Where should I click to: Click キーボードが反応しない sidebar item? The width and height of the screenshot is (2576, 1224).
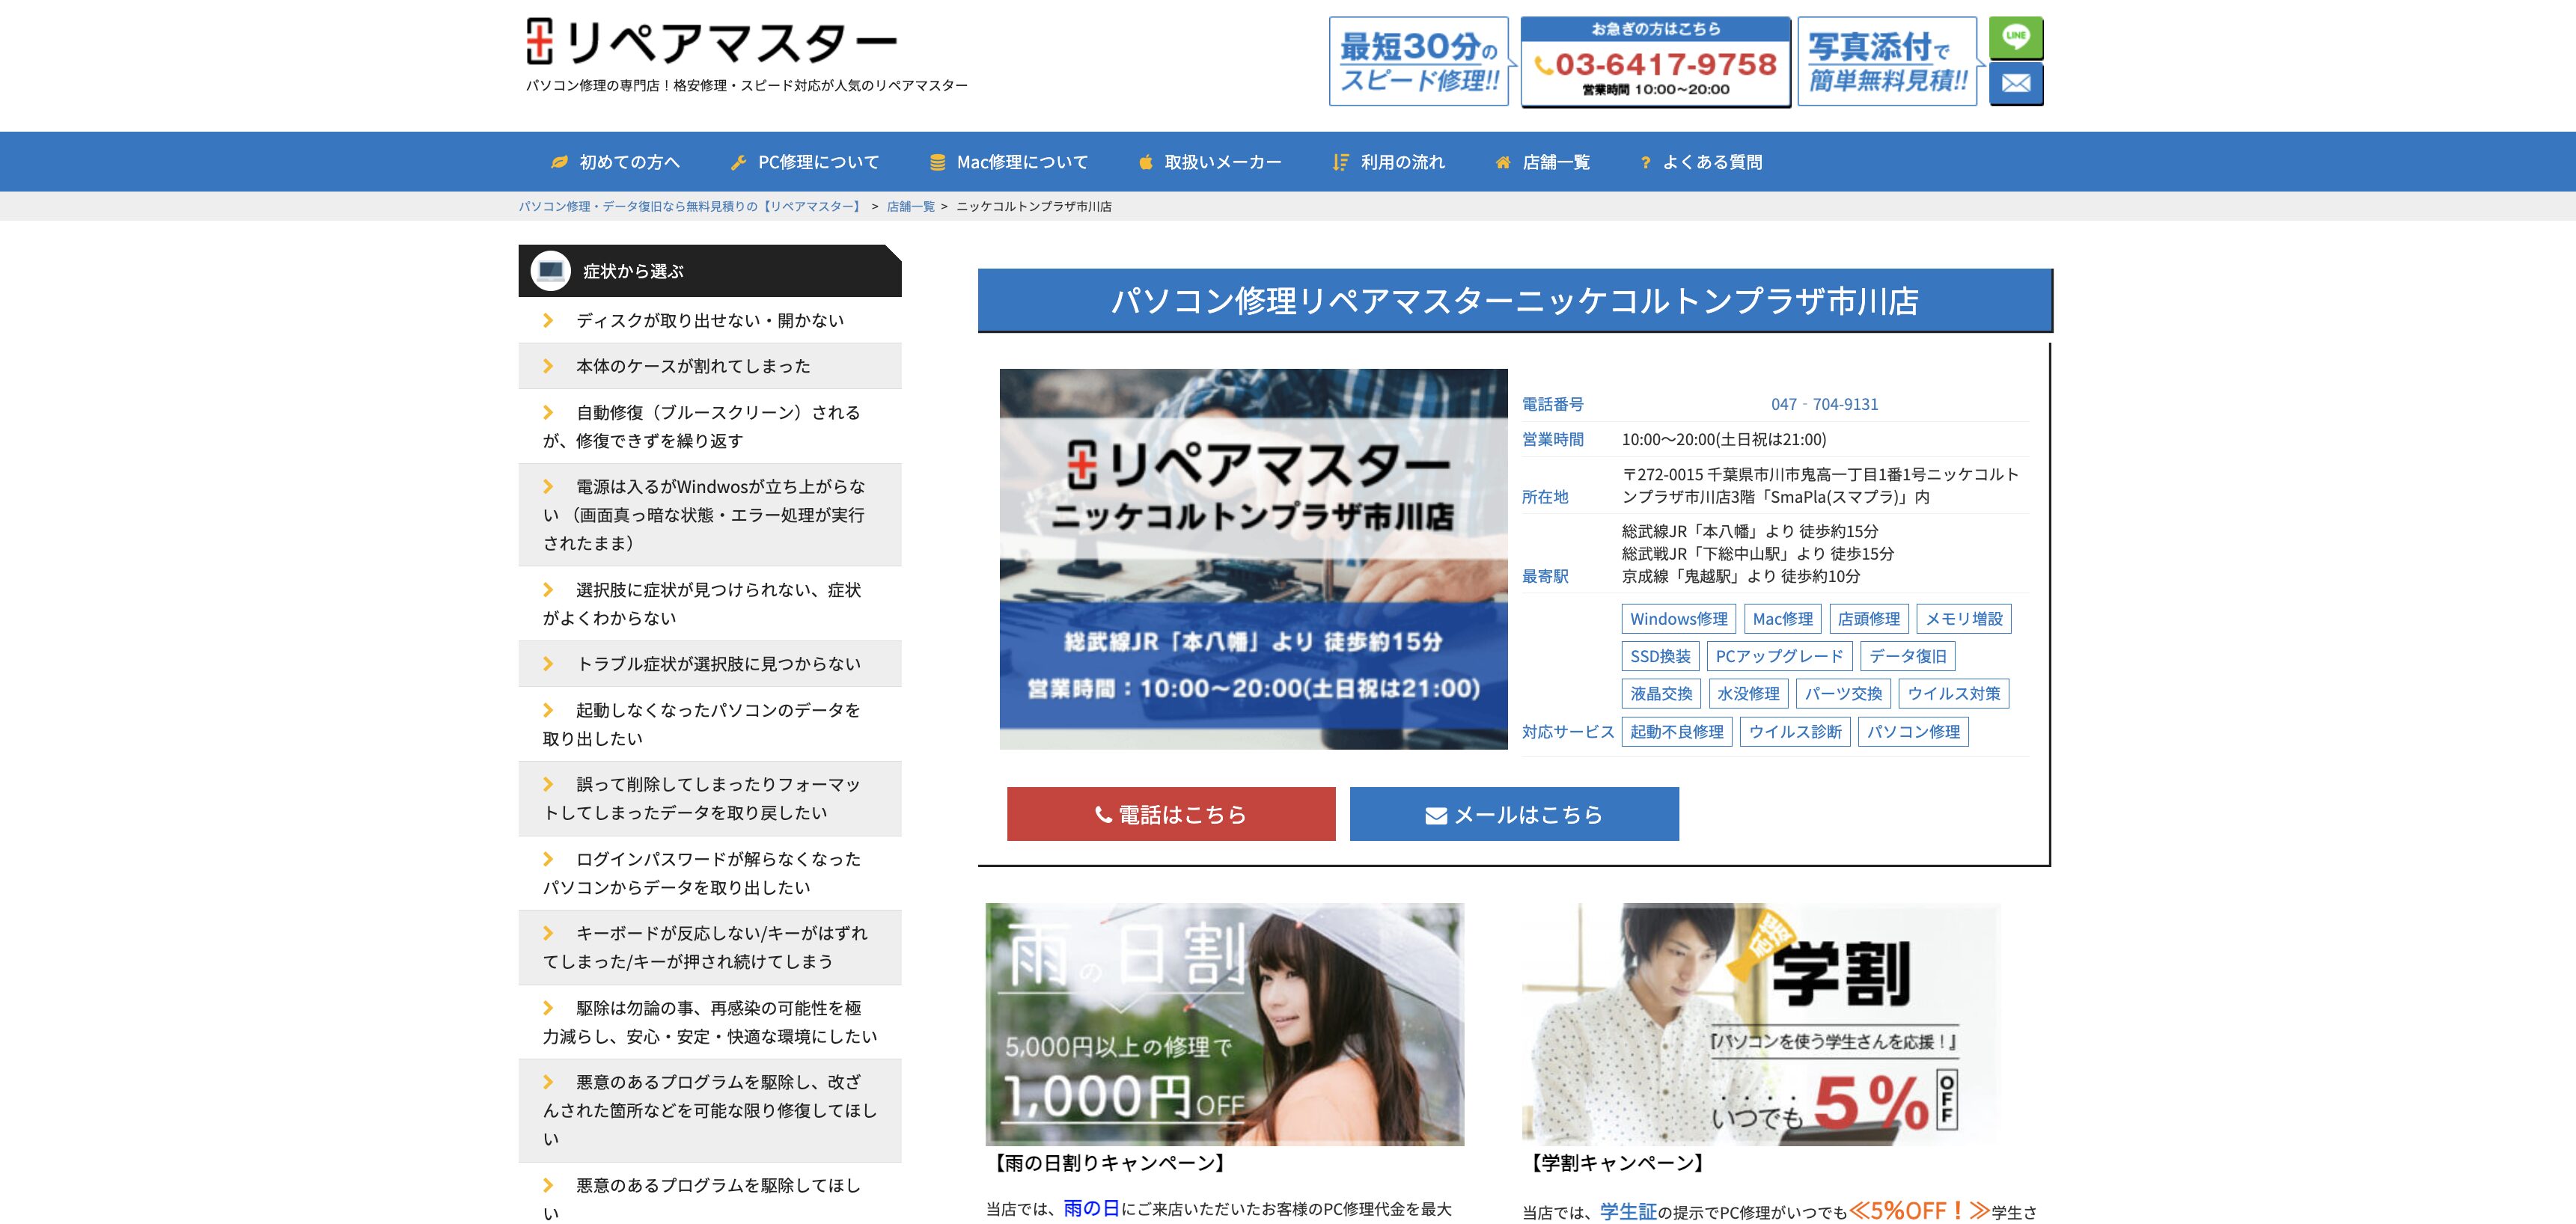click(x=710, y=947)
